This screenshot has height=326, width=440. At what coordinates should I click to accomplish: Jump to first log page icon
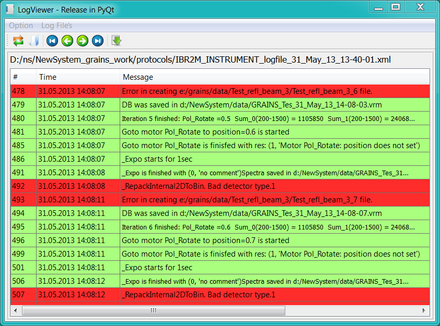pyautogui.click(x=52, y=41)
